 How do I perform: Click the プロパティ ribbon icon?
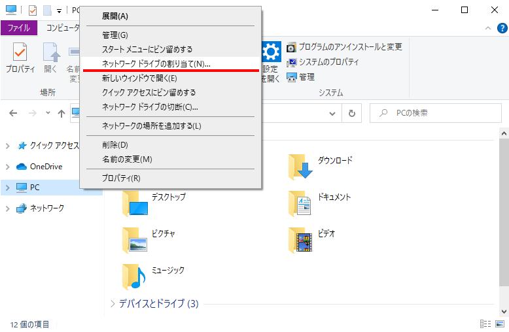[x=20, y=58]
